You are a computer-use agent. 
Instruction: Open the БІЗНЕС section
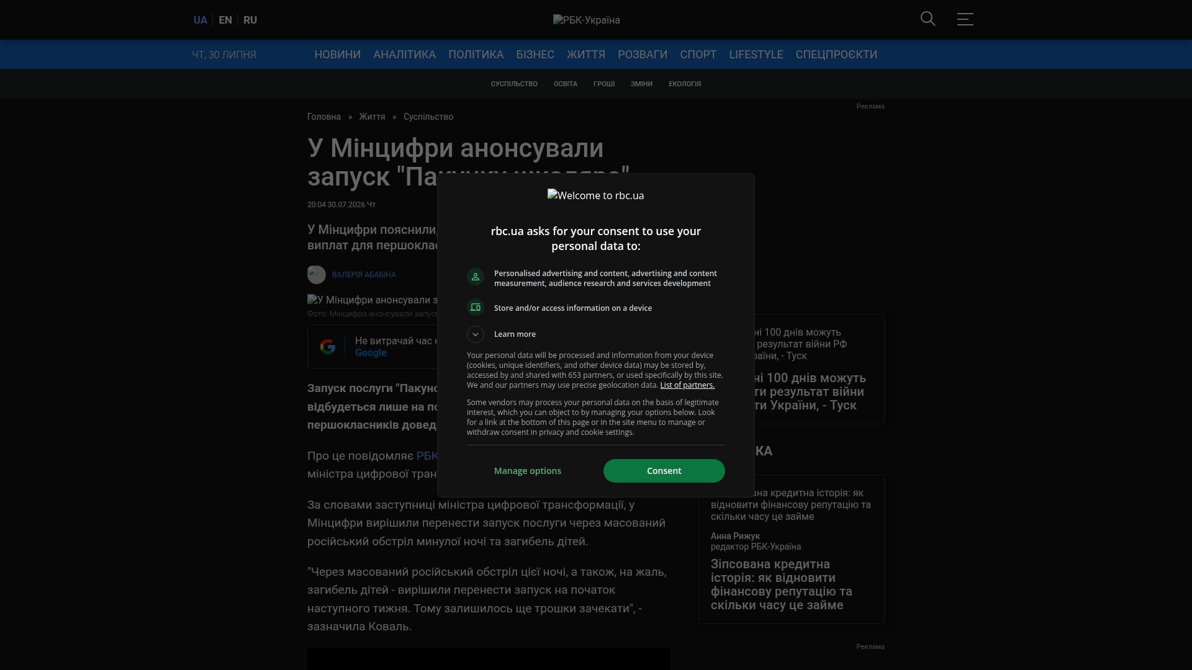[x=535, y=55]
